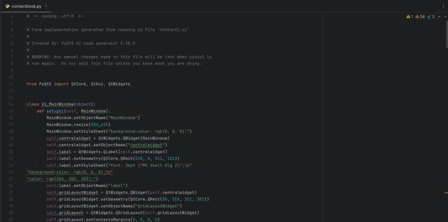Click the gridLayout.setContentsMargins(0, 0, 0, 0) line
Viewport: 448px width, 222px height.
click(x=103, y=220)
